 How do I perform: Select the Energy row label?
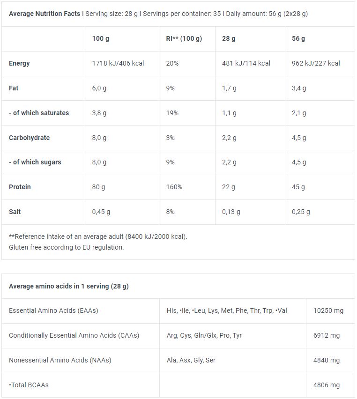19,63
